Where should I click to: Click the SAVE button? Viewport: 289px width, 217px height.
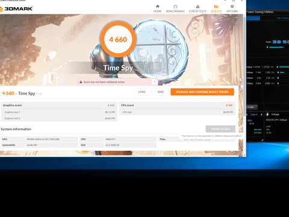pyautogui.click(x=161, y=92)
